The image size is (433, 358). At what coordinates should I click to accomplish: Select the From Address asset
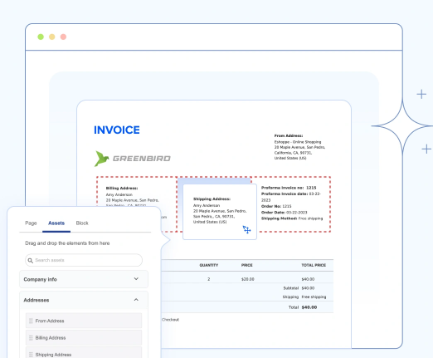84,321
